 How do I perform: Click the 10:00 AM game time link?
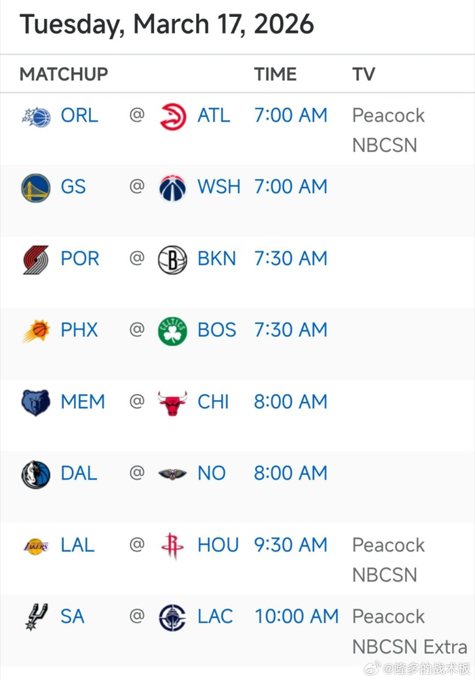(x=297, y=617)
